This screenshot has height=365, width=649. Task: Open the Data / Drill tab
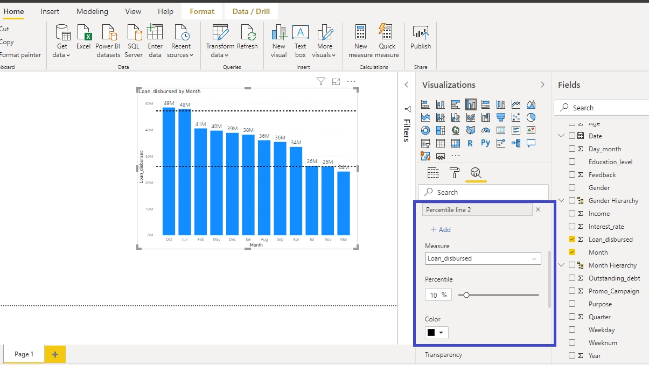[251, 11]
